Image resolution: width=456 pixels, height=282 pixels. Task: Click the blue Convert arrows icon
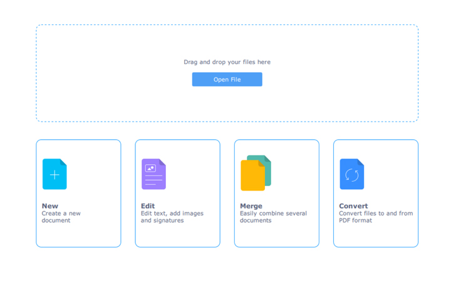[x=352, y=174]
